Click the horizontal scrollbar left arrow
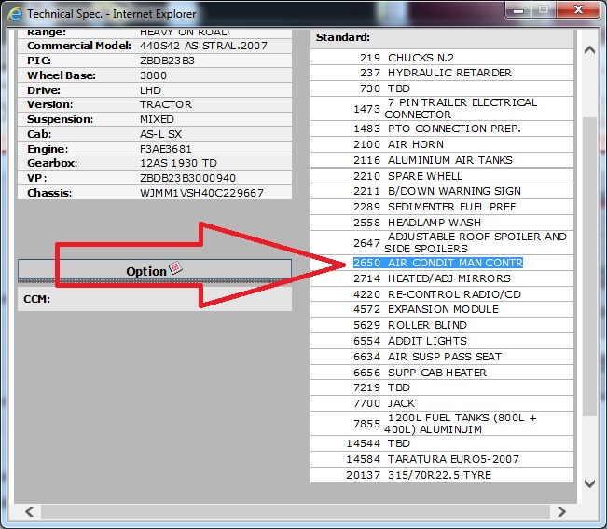The image size is (607, 529). 30,511
